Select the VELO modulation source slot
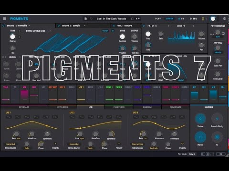Screen dimensions: 229x171 click(x=6, y=94)
